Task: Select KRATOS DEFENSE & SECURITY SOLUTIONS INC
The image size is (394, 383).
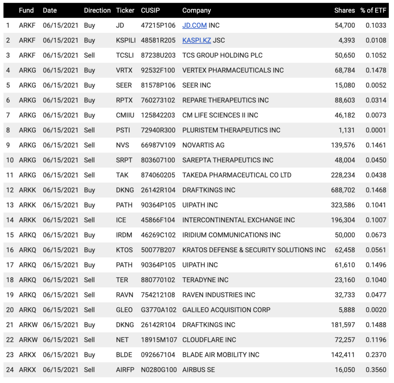Action: coord(254,250)
